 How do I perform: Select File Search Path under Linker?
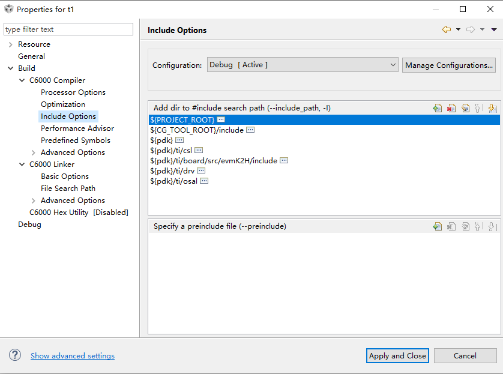coord(68,189)
